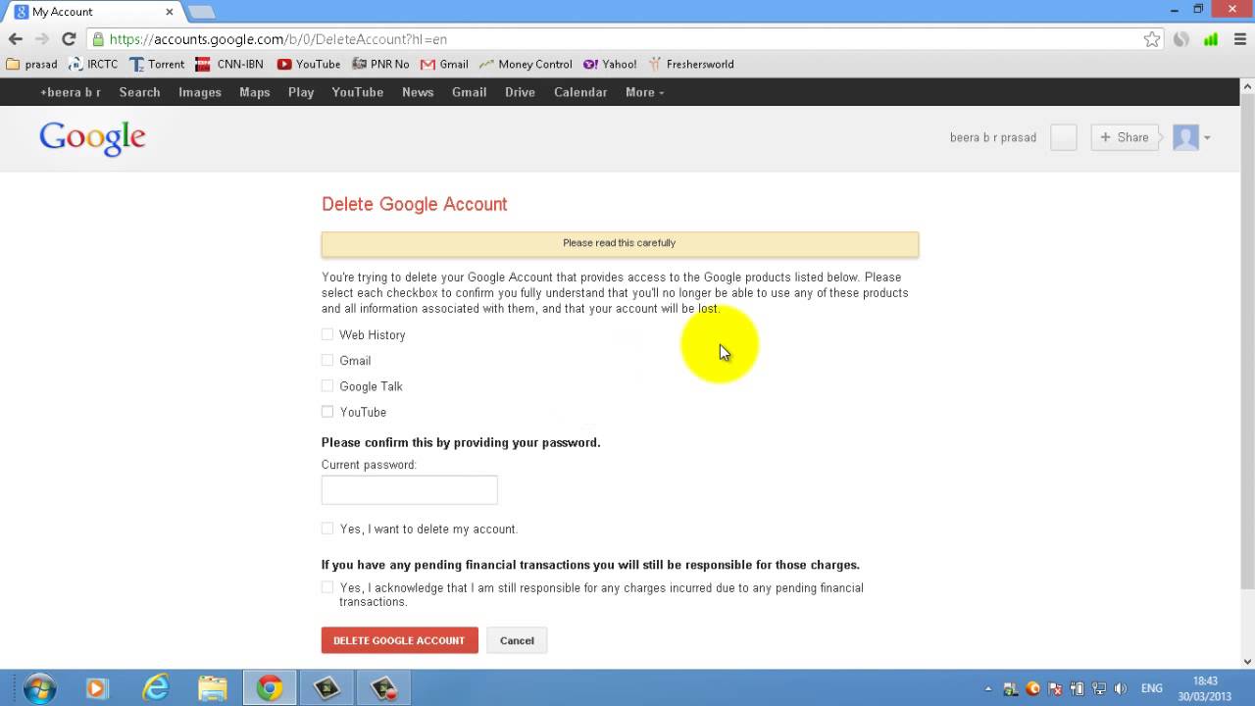
Task: Open the YouTube bookmark in bookmarks bar
Action: [308, 65]
